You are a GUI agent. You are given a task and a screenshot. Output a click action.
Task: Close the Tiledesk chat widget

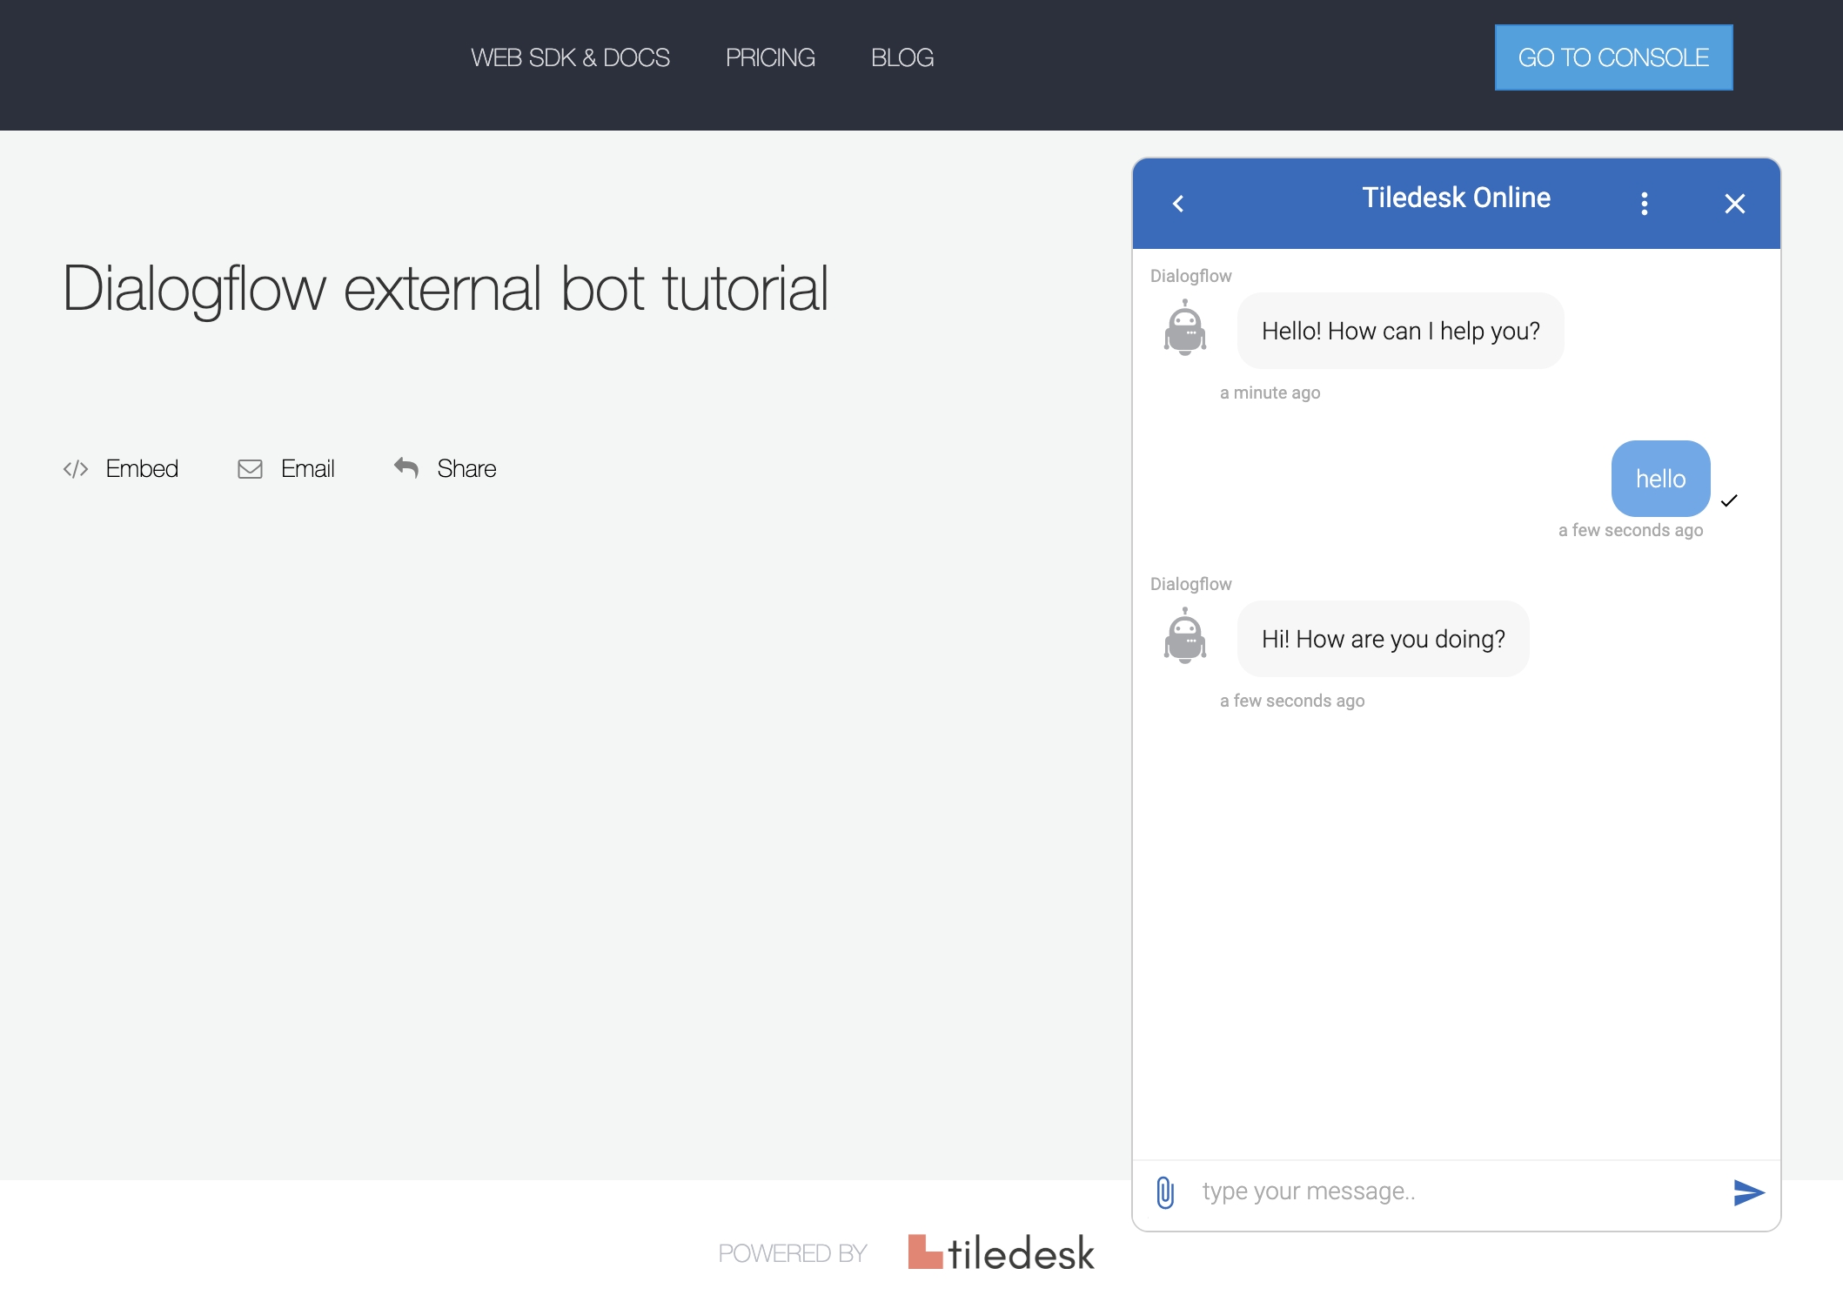click(1734, 204)
